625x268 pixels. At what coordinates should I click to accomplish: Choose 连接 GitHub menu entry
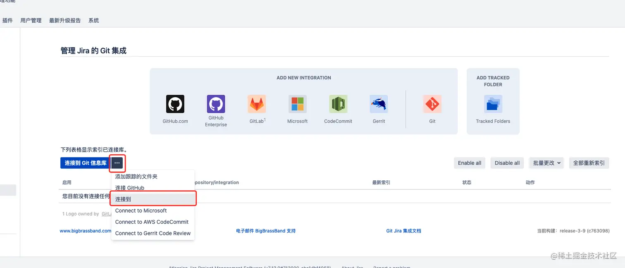tap(153, 188)
